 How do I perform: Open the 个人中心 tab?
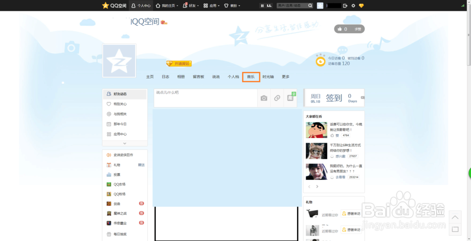pyautogui.click(x=141, y=5)
